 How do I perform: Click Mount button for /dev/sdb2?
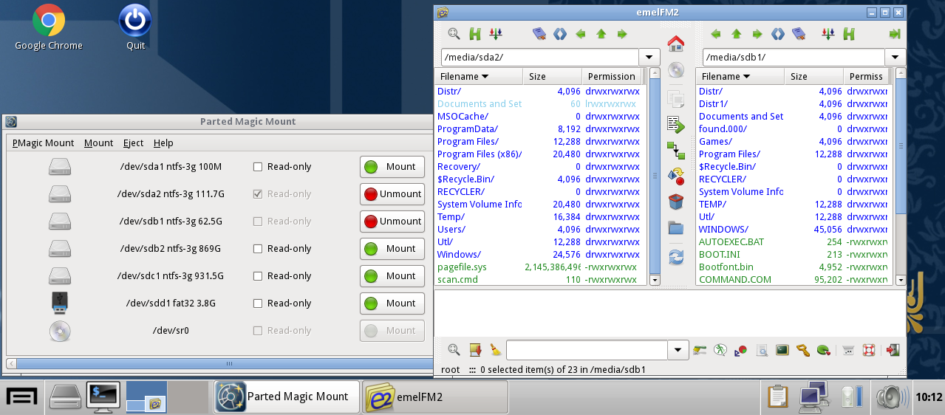point(392,249)
